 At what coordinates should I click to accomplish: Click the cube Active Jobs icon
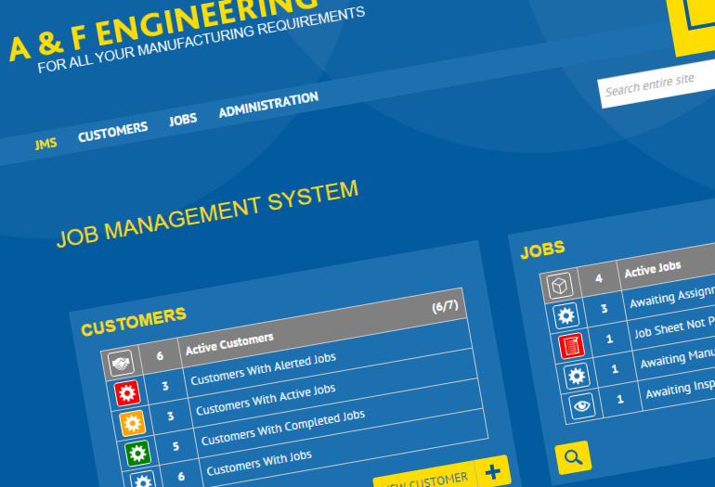pos(560,286)
